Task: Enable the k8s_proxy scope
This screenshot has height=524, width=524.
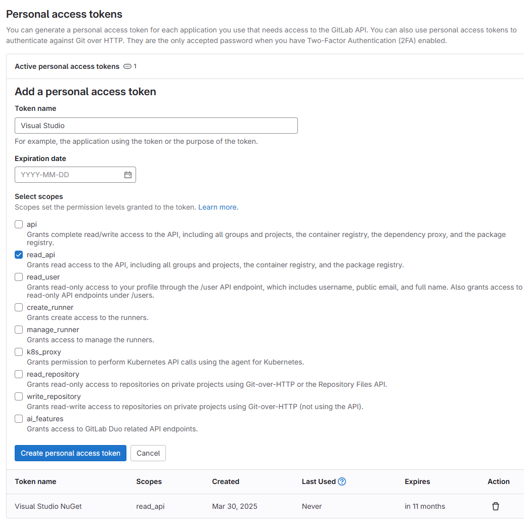Action: (x=18, y=352)
